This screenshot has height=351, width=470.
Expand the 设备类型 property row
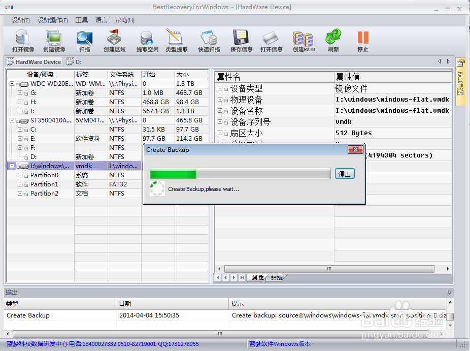[220, 88]
